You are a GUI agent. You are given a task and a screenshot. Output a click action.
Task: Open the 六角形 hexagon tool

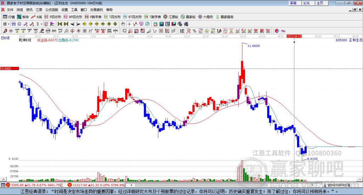coord(206,17)
